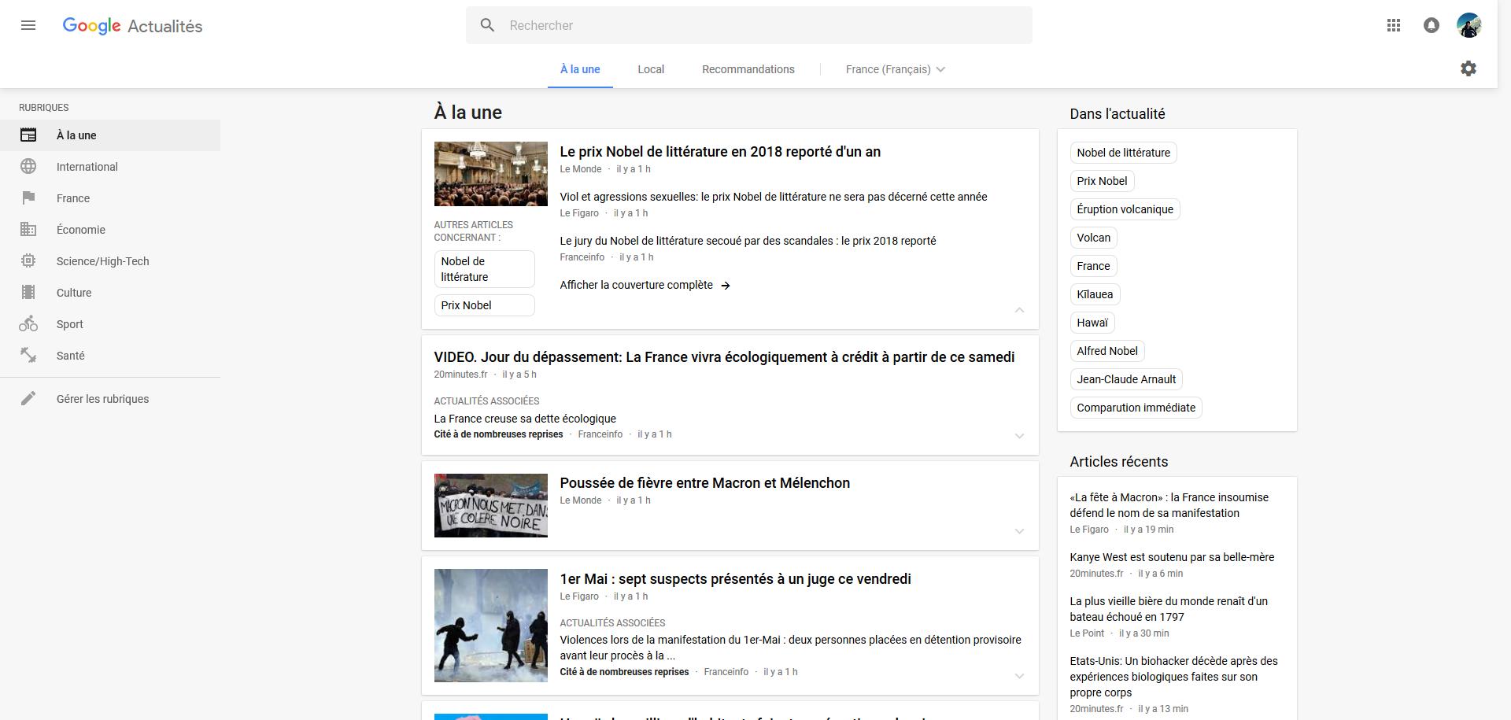Switch to the Local tab
The width and height of the screenshot is (1511, 720).
[x=651, y=69]
